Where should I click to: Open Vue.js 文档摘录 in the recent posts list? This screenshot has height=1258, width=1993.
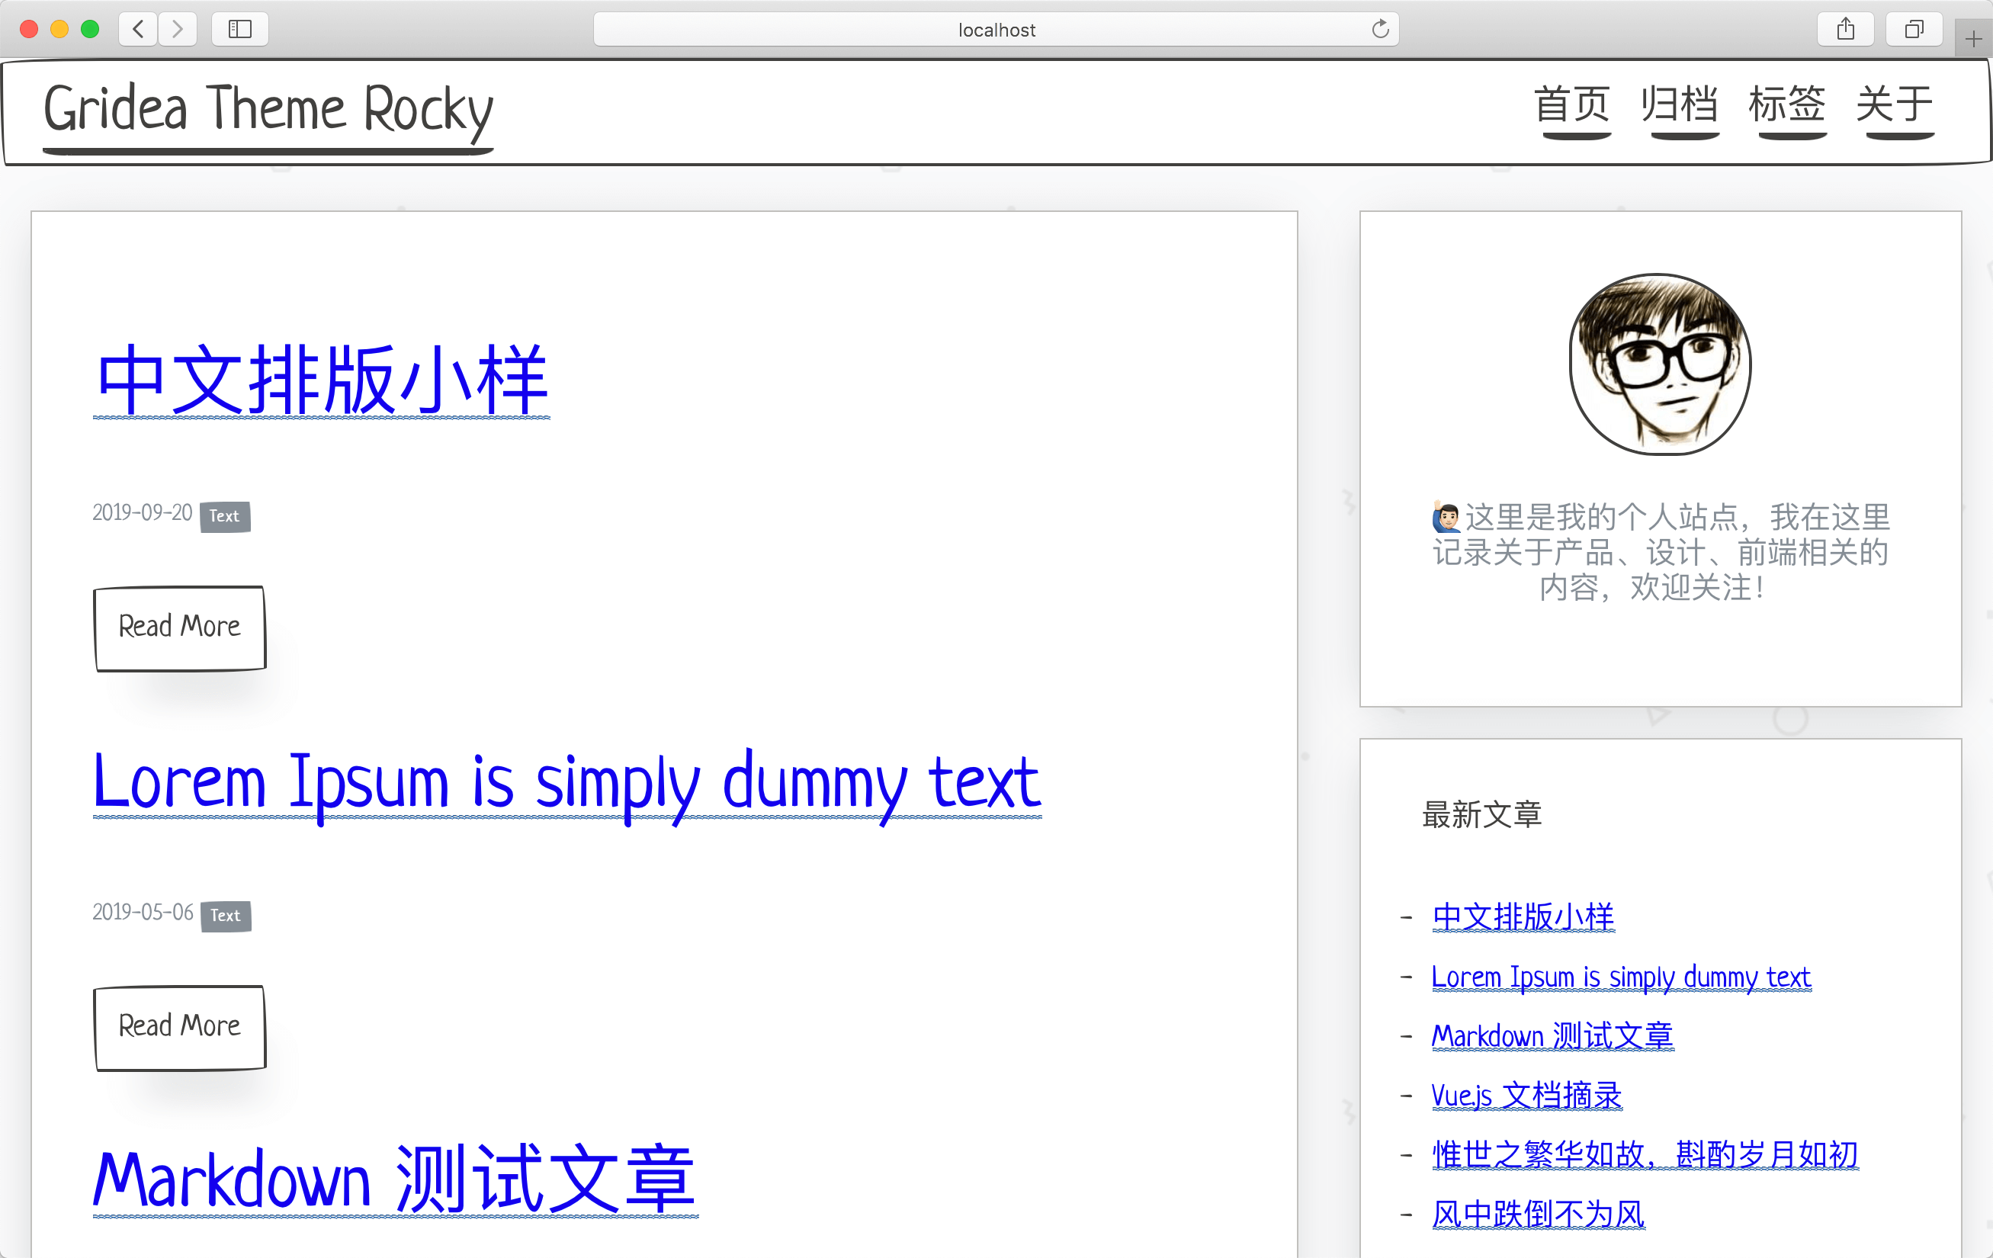point(1526,1096)
